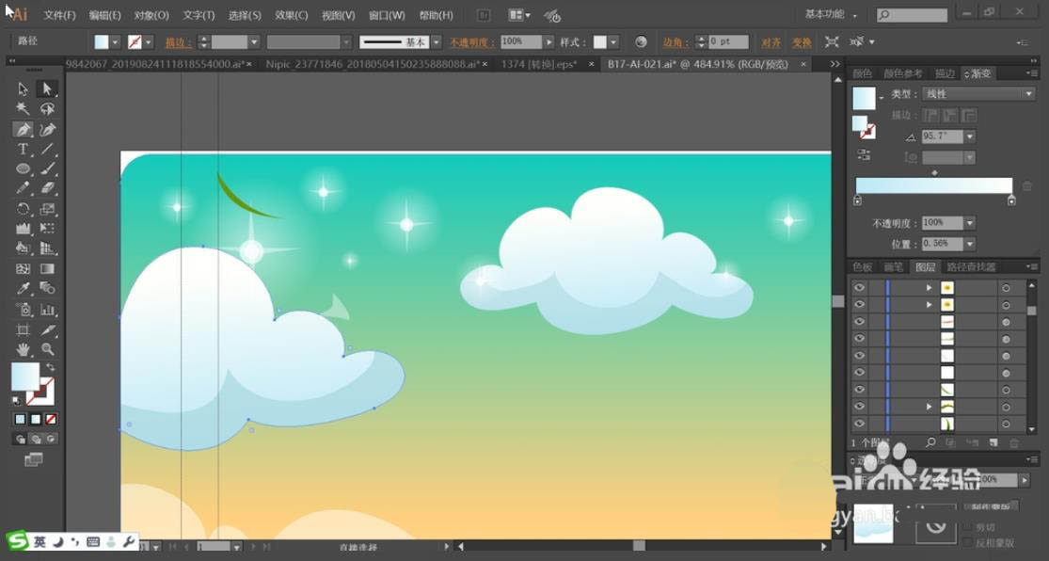Set paint mode to solid Color in toolbox

[x=20, y=420]
